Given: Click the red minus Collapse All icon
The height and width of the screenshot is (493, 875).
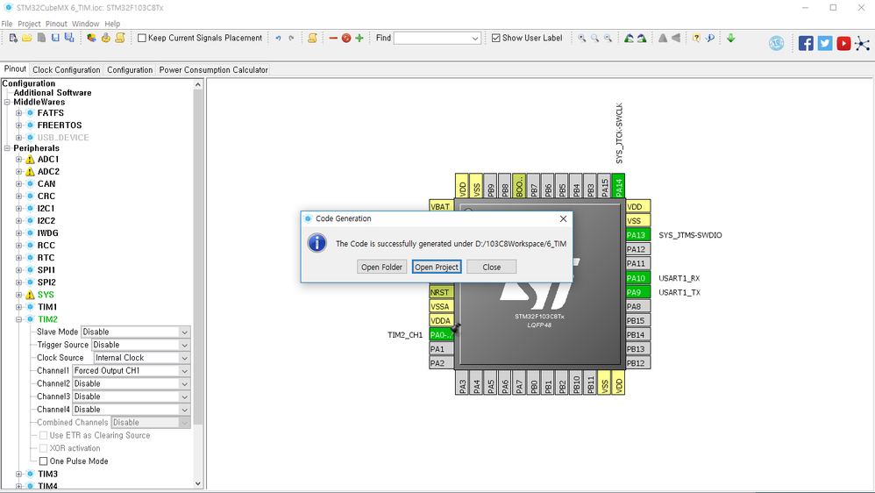Looking at the screenshot, I should [333, 38].
